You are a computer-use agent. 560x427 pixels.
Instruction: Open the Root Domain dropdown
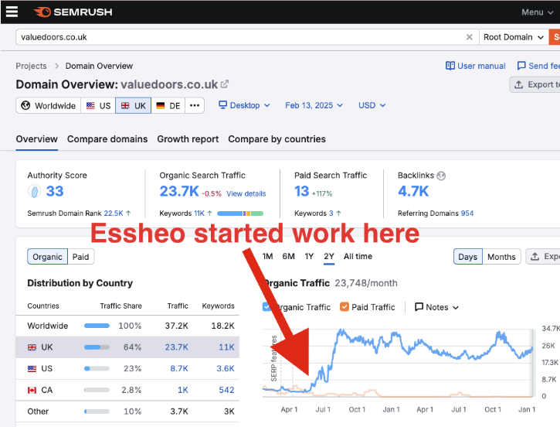tap(514, 37)
